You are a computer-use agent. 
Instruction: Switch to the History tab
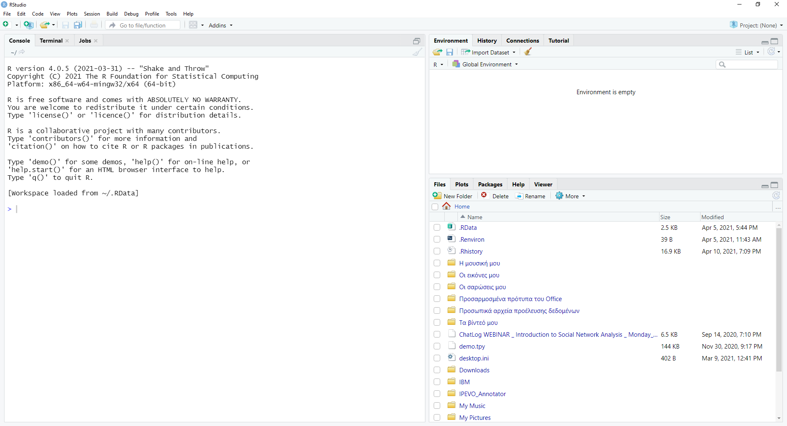coord(487,41)
